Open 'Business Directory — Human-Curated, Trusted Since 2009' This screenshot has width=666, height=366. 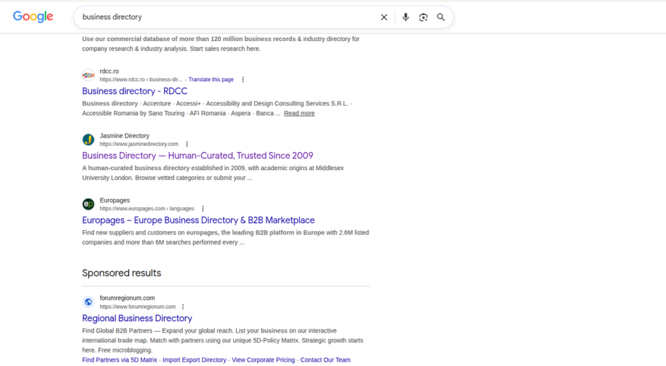point(198,155)
